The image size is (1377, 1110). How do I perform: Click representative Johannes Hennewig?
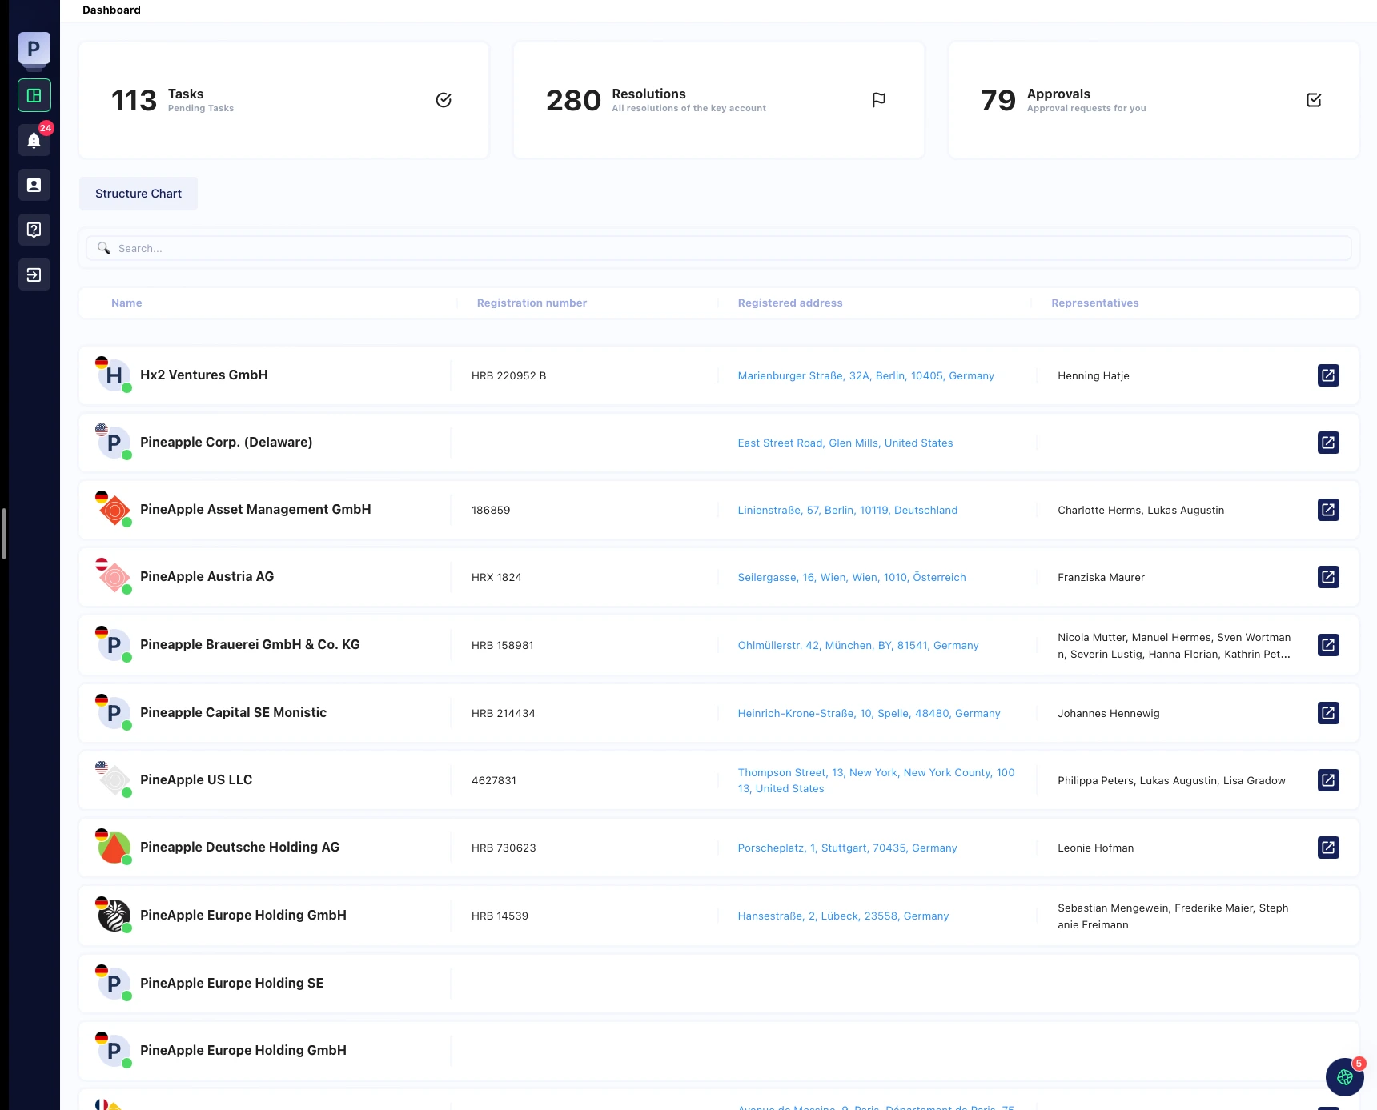click(x=1109, y=713)
